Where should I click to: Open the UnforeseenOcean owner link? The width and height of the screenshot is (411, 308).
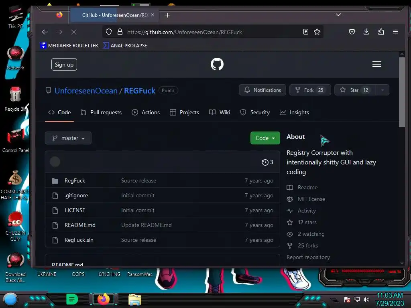[86, 91]
